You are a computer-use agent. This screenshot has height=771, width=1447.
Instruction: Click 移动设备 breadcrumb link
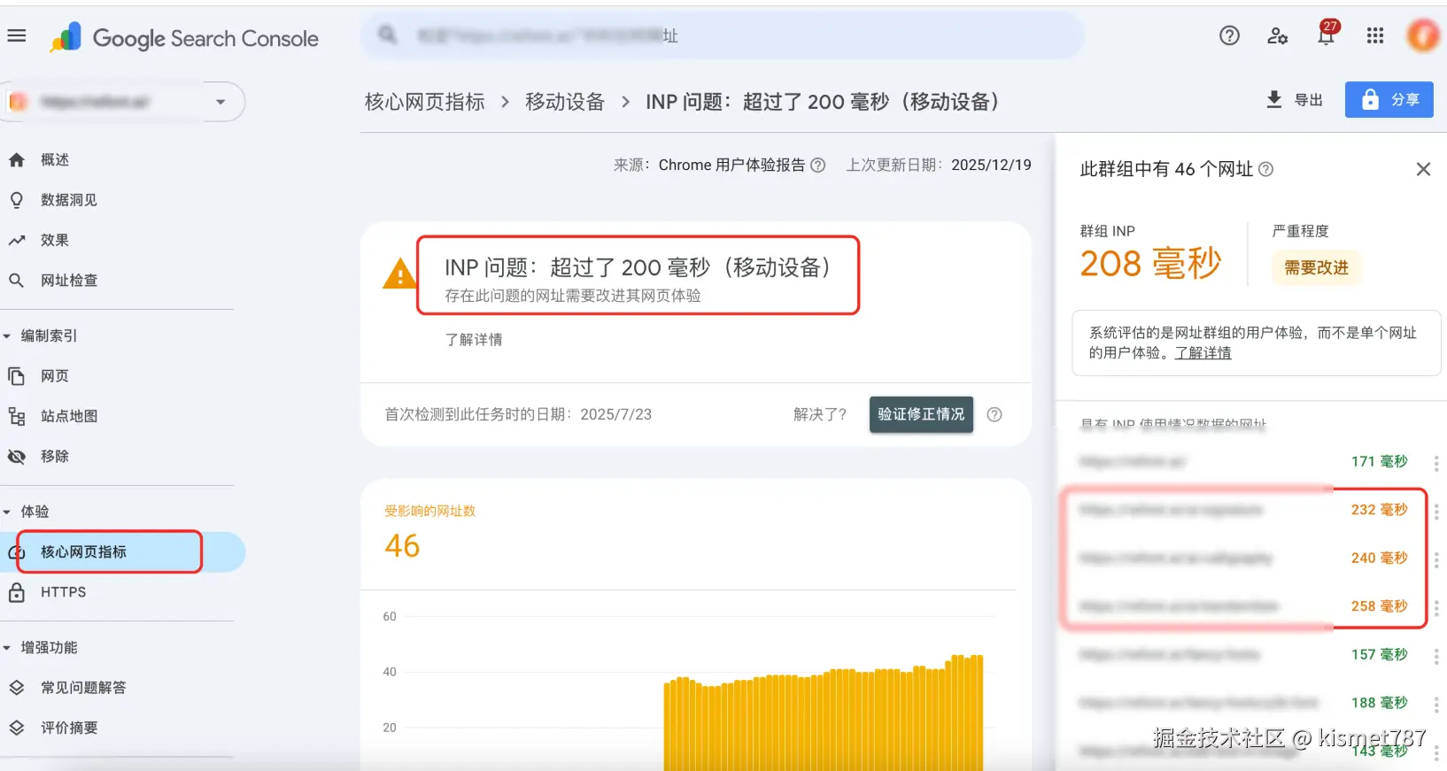pyautogui.click(x=565, y=102)
